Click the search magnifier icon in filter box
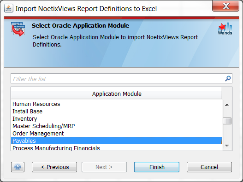 [x=228, y=78]
